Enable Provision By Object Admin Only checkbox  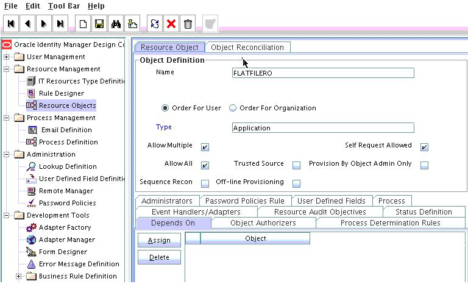point(424,165)
